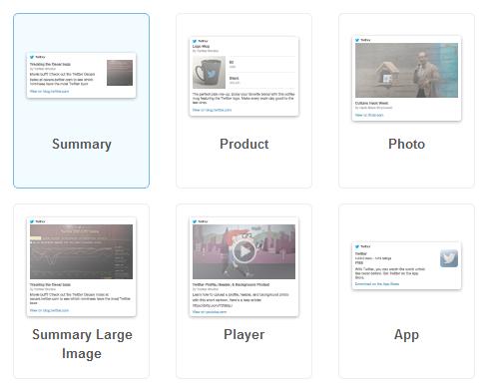Select the App card option
The height and width of the screenshot is (391, 482).
(406, 291)
